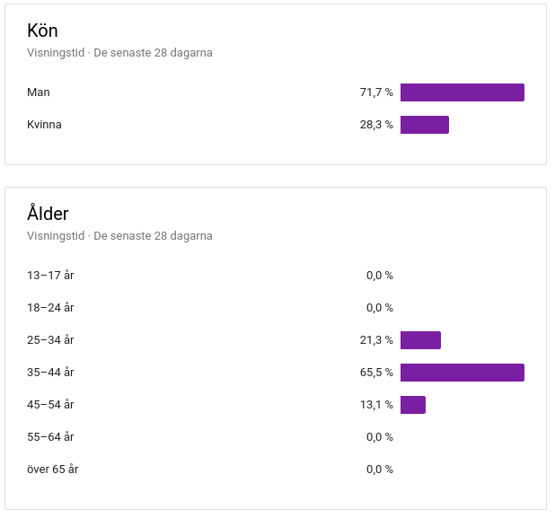
Task: Click the Kvinna purple bar
Action: 425,125
